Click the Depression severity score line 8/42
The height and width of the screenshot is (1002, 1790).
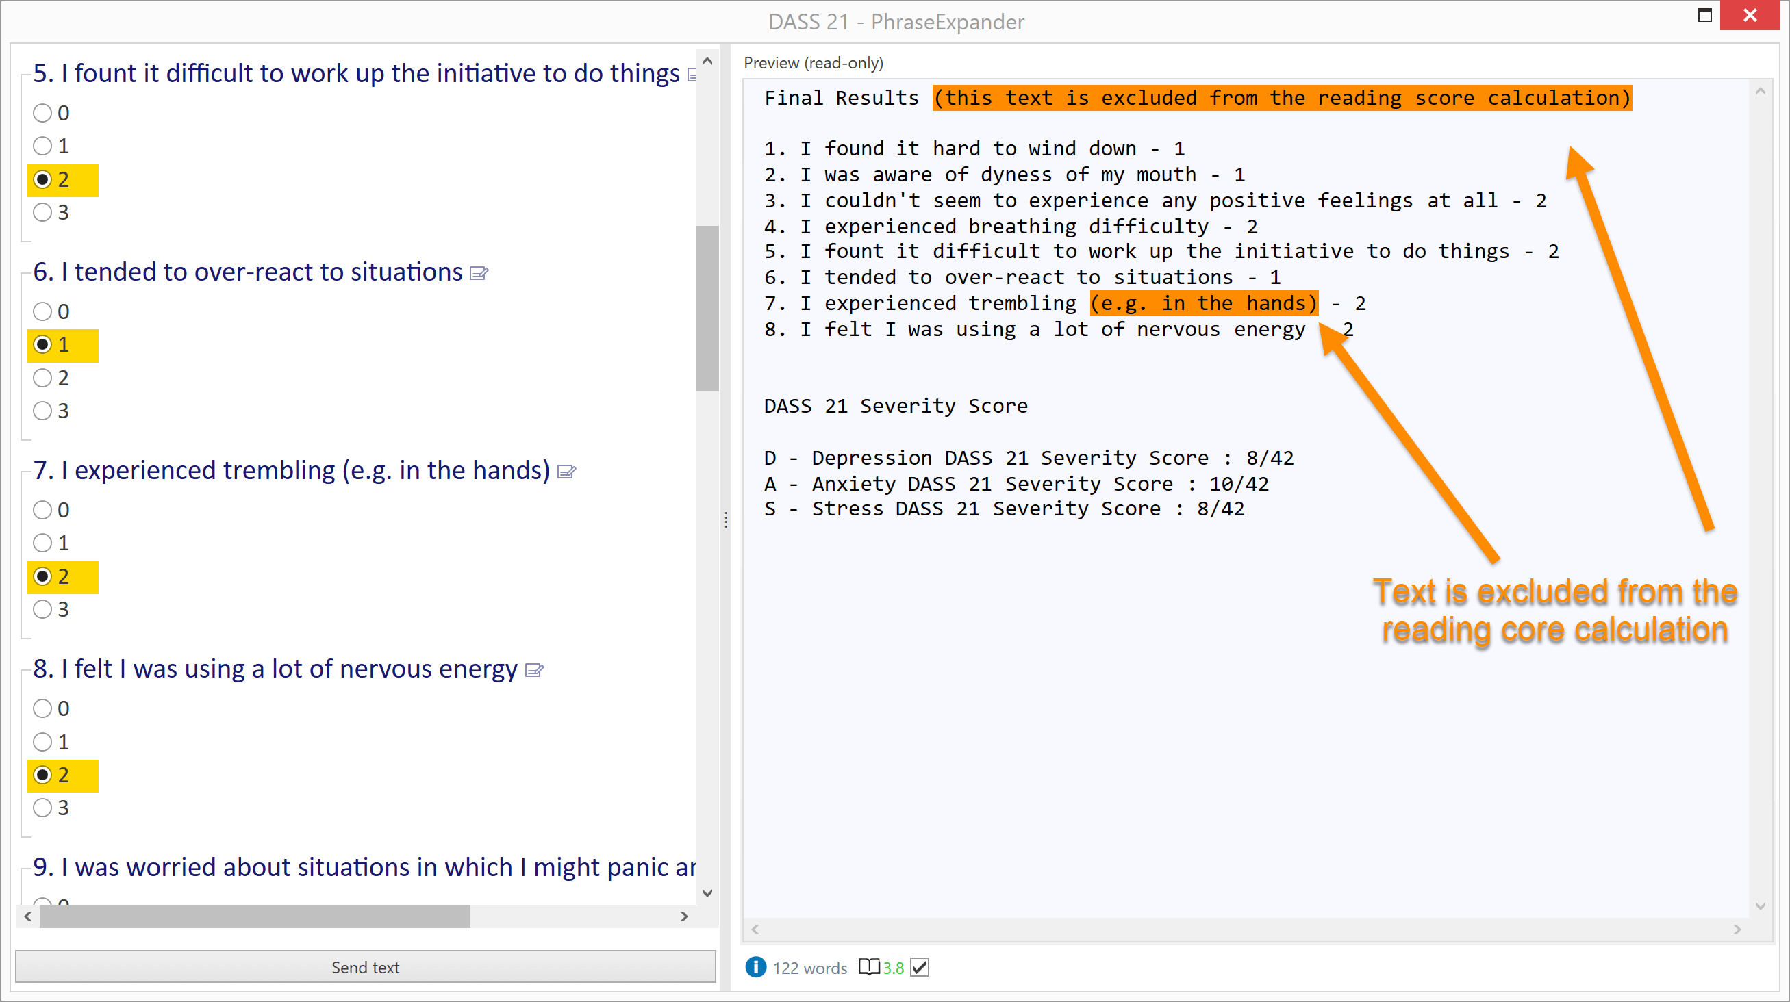[1029, 458]
